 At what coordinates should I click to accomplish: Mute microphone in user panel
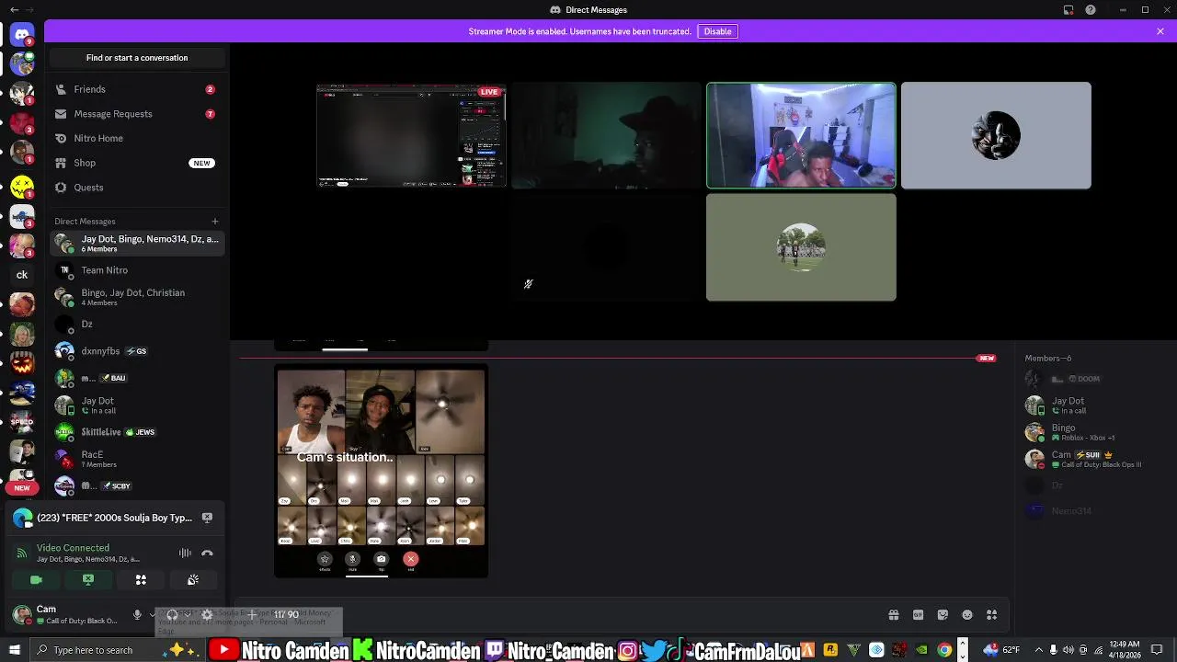pyautogui.click(x=137, y=614)
